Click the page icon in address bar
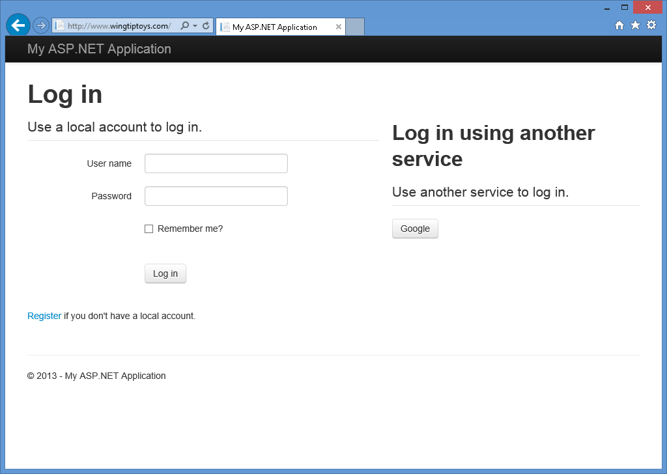 59,26
